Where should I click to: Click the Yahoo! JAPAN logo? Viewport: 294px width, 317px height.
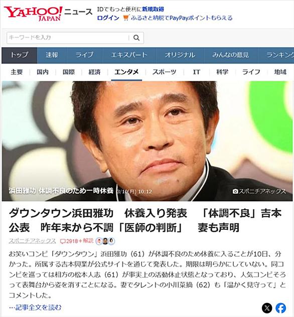click(x=33, y=14)
